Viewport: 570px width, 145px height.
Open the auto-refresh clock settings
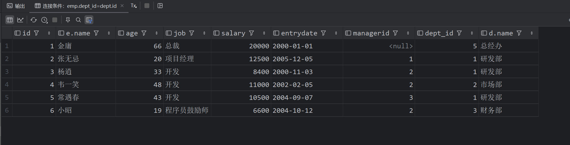coord(44,20)
